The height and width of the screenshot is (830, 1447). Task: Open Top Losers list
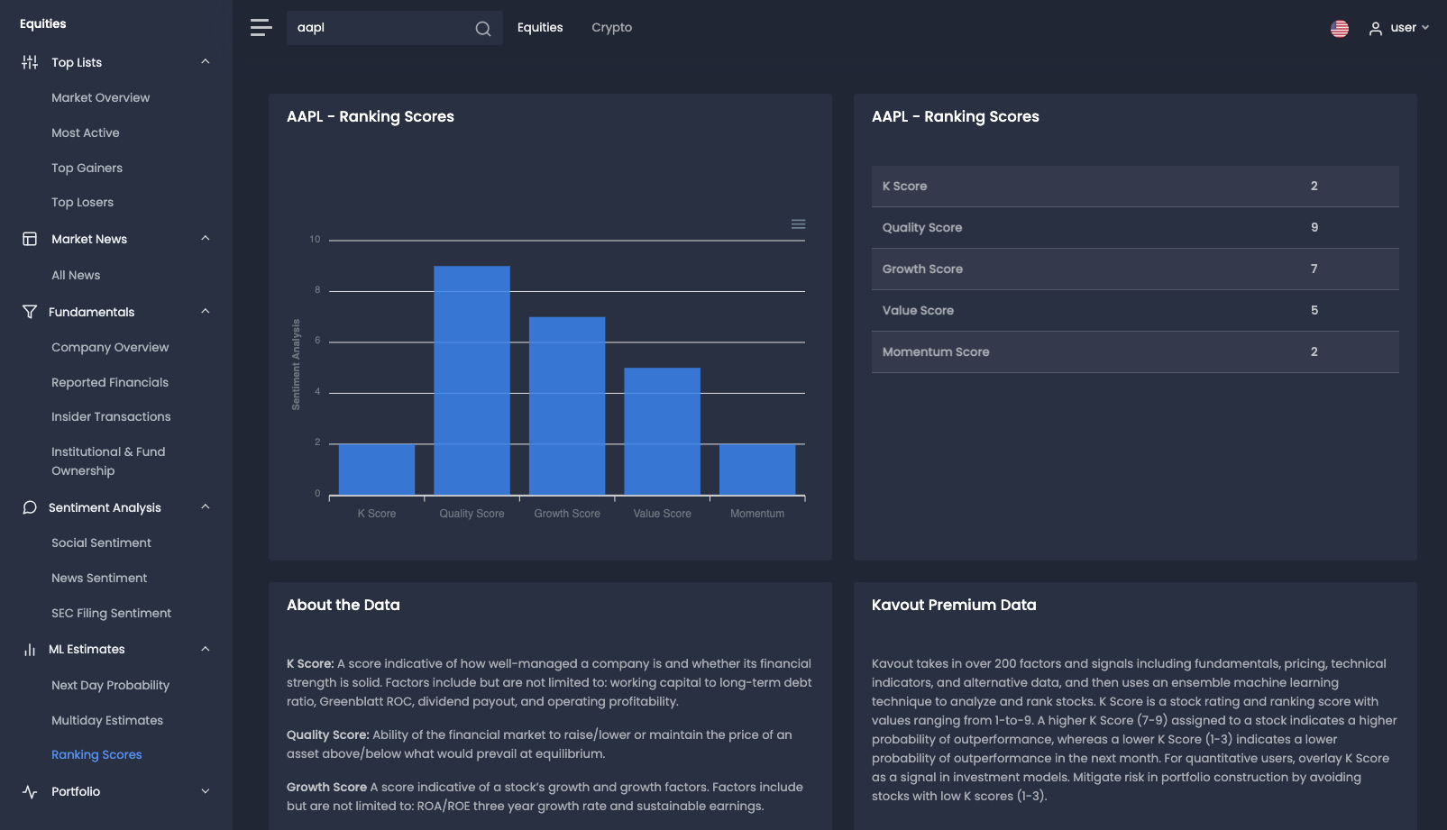(83, 203)
